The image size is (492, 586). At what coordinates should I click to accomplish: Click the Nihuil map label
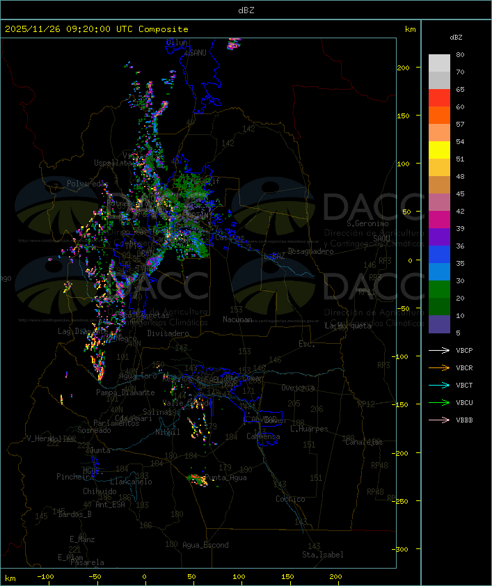tap(168, 432)
